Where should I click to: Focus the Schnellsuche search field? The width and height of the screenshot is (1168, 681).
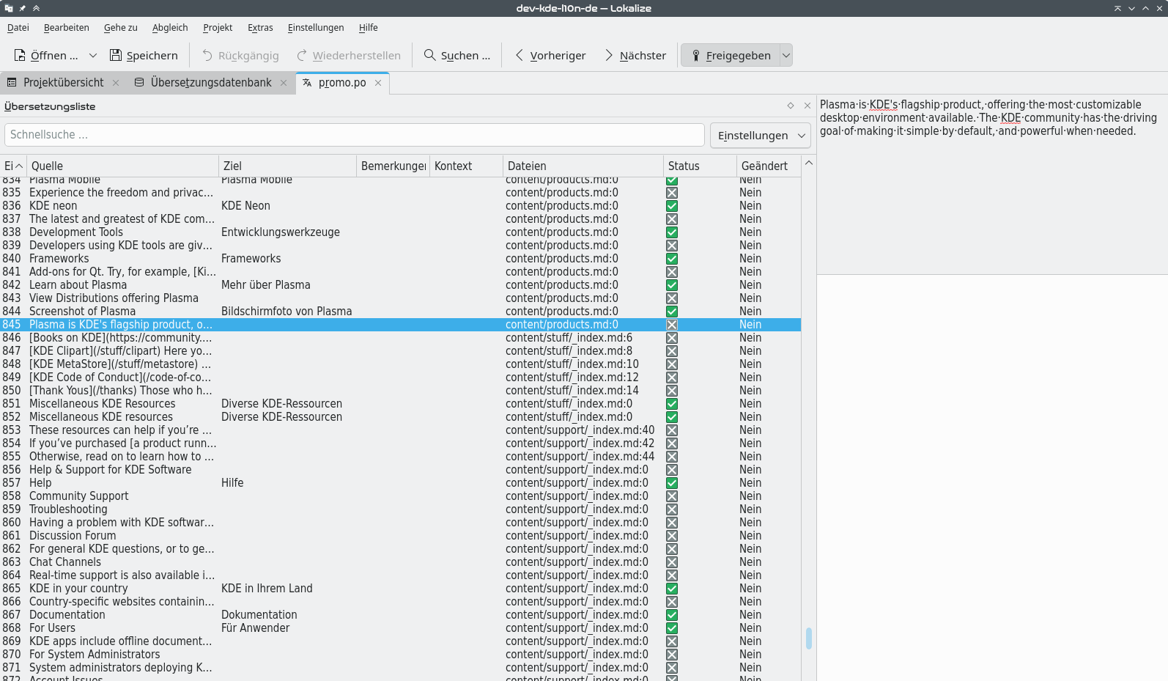355,135
